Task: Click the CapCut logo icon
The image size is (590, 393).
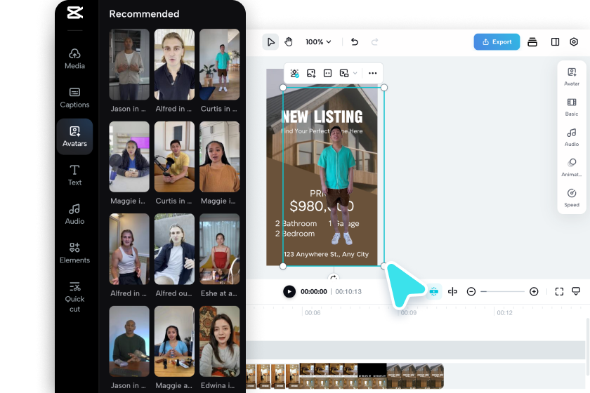Action: pos(75,13)
